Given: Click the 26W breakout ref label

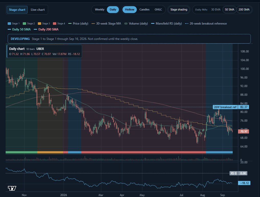Looking at the screenshot, I should pos(225,107).
